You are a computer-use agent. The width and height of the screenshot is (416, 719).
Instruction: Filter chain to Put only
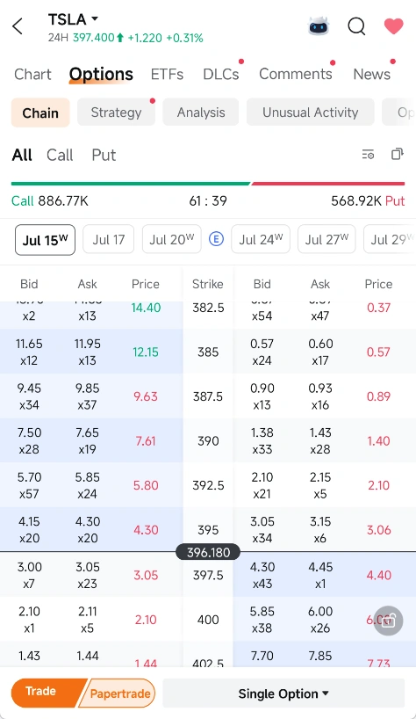[x=104, y=155]
